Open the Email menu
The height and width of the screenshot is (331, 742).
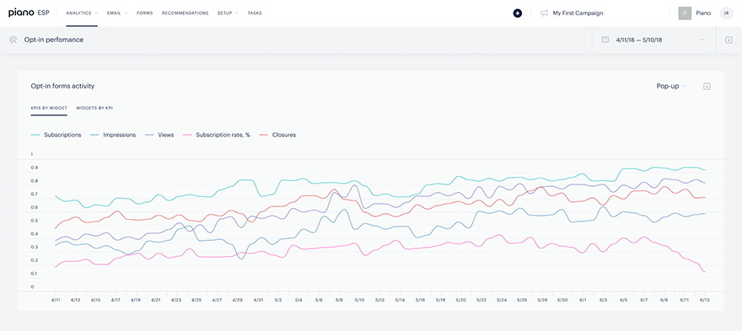117,13
